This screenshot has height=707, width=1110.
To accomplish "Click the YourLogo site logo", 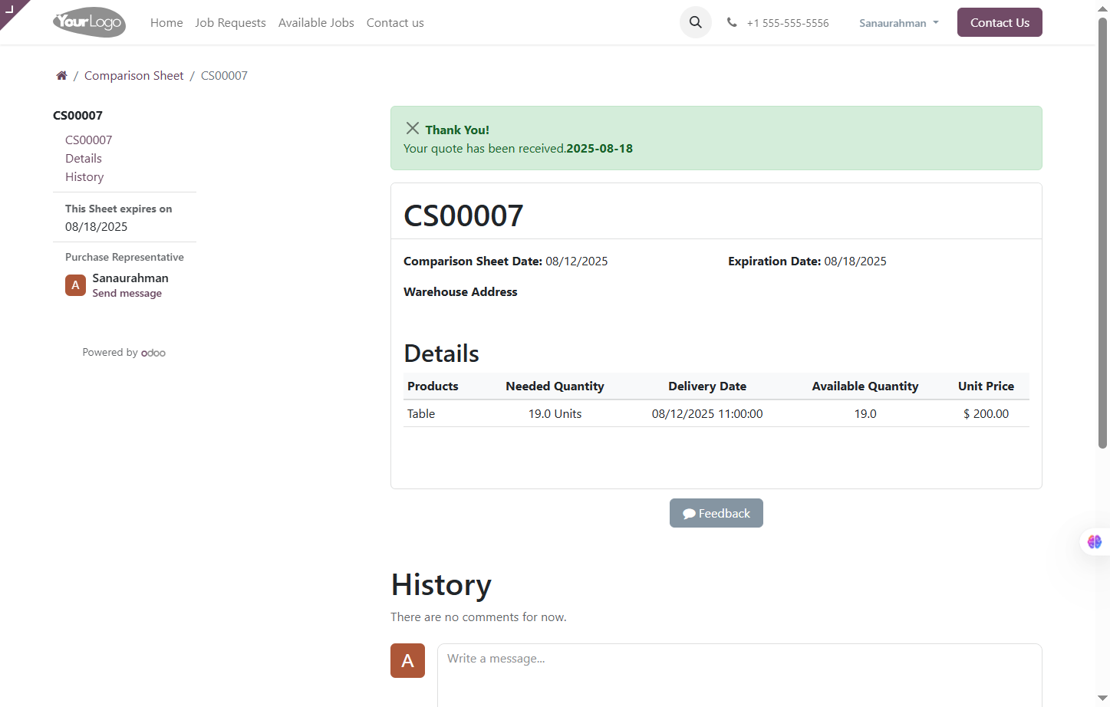I will pyautogui.click(x=90, y=22).
